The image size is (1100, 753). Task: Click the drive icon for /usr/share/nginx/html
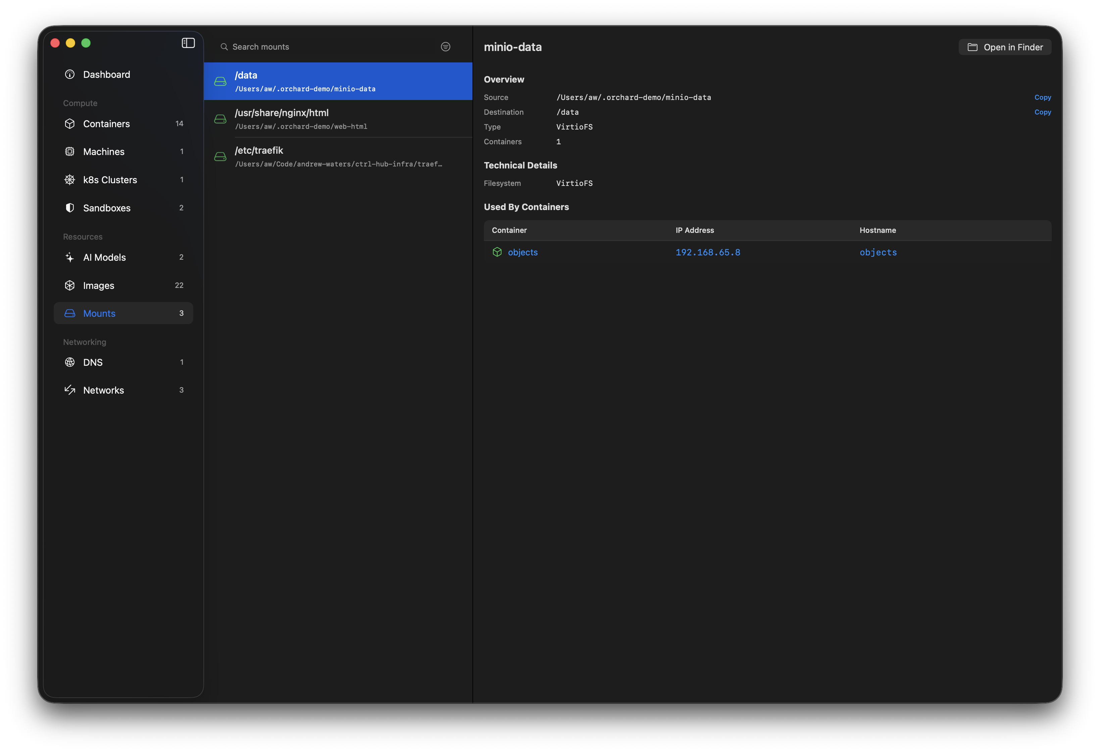pos(220,119)
